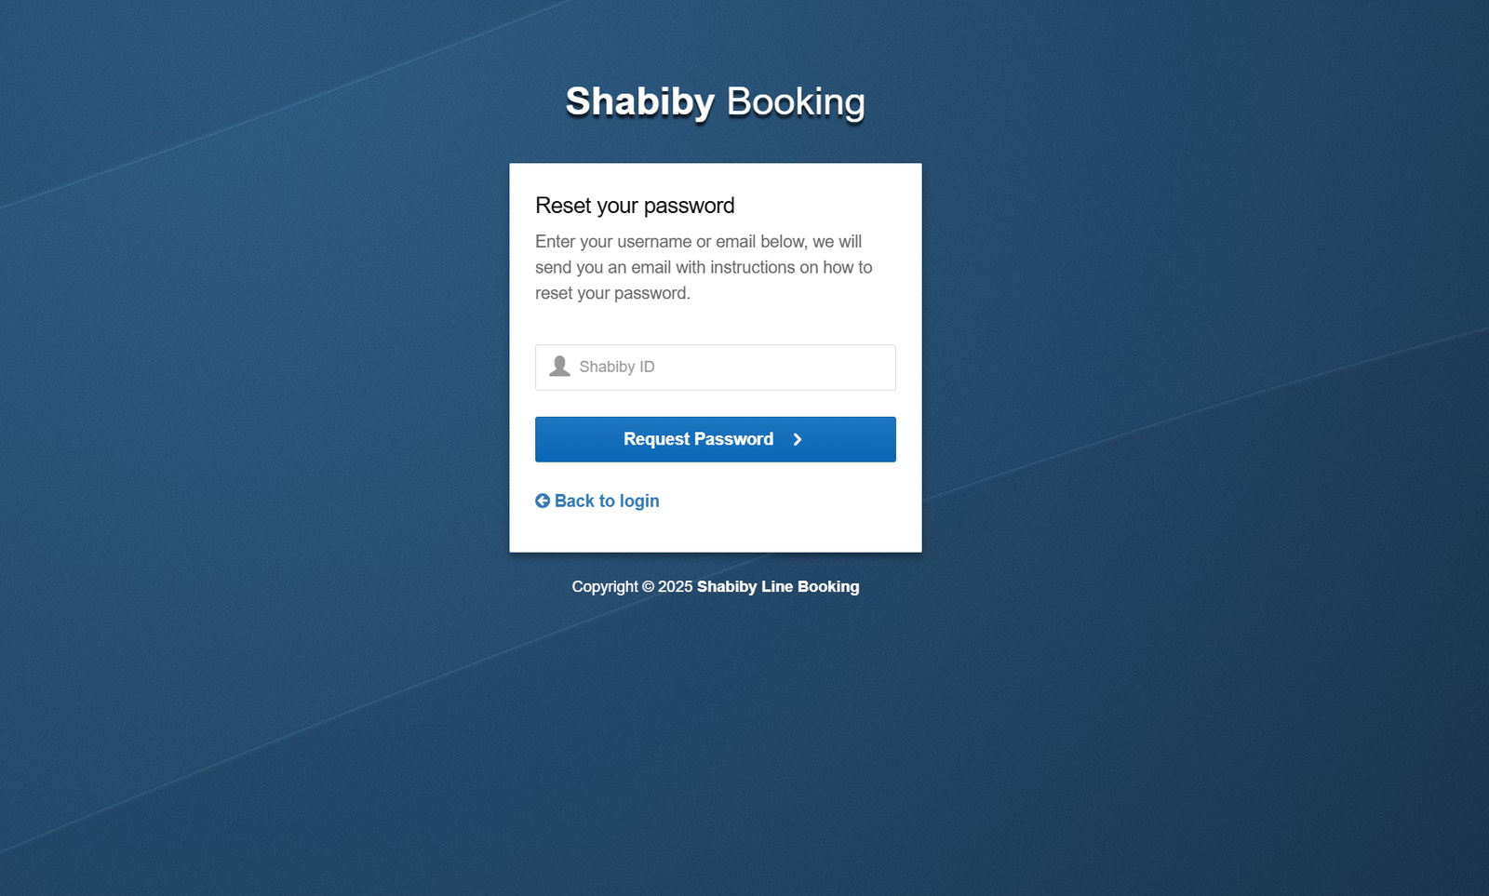Click the bold Shabiby word in the title

coord(639,101)
